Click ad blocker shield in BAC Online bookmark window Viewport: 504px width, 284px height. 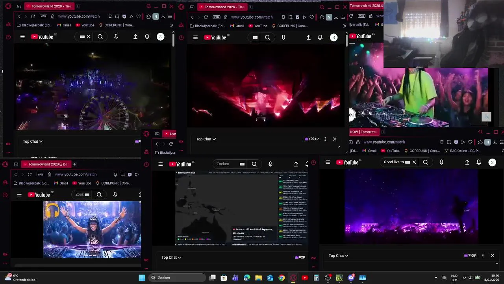pyautogui.click(x=456, y=142)
